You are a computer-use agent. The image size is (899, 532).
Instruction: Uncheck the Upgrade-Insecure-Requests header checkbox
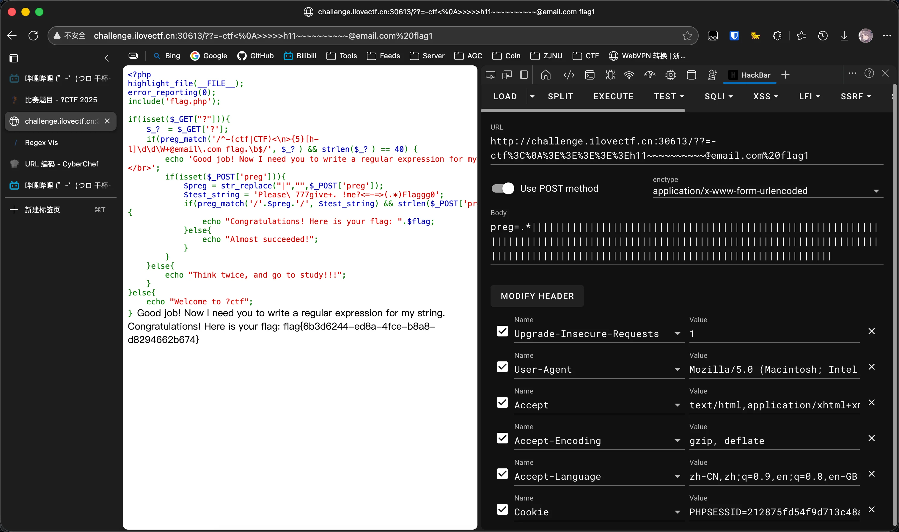[x=502, y=331]
